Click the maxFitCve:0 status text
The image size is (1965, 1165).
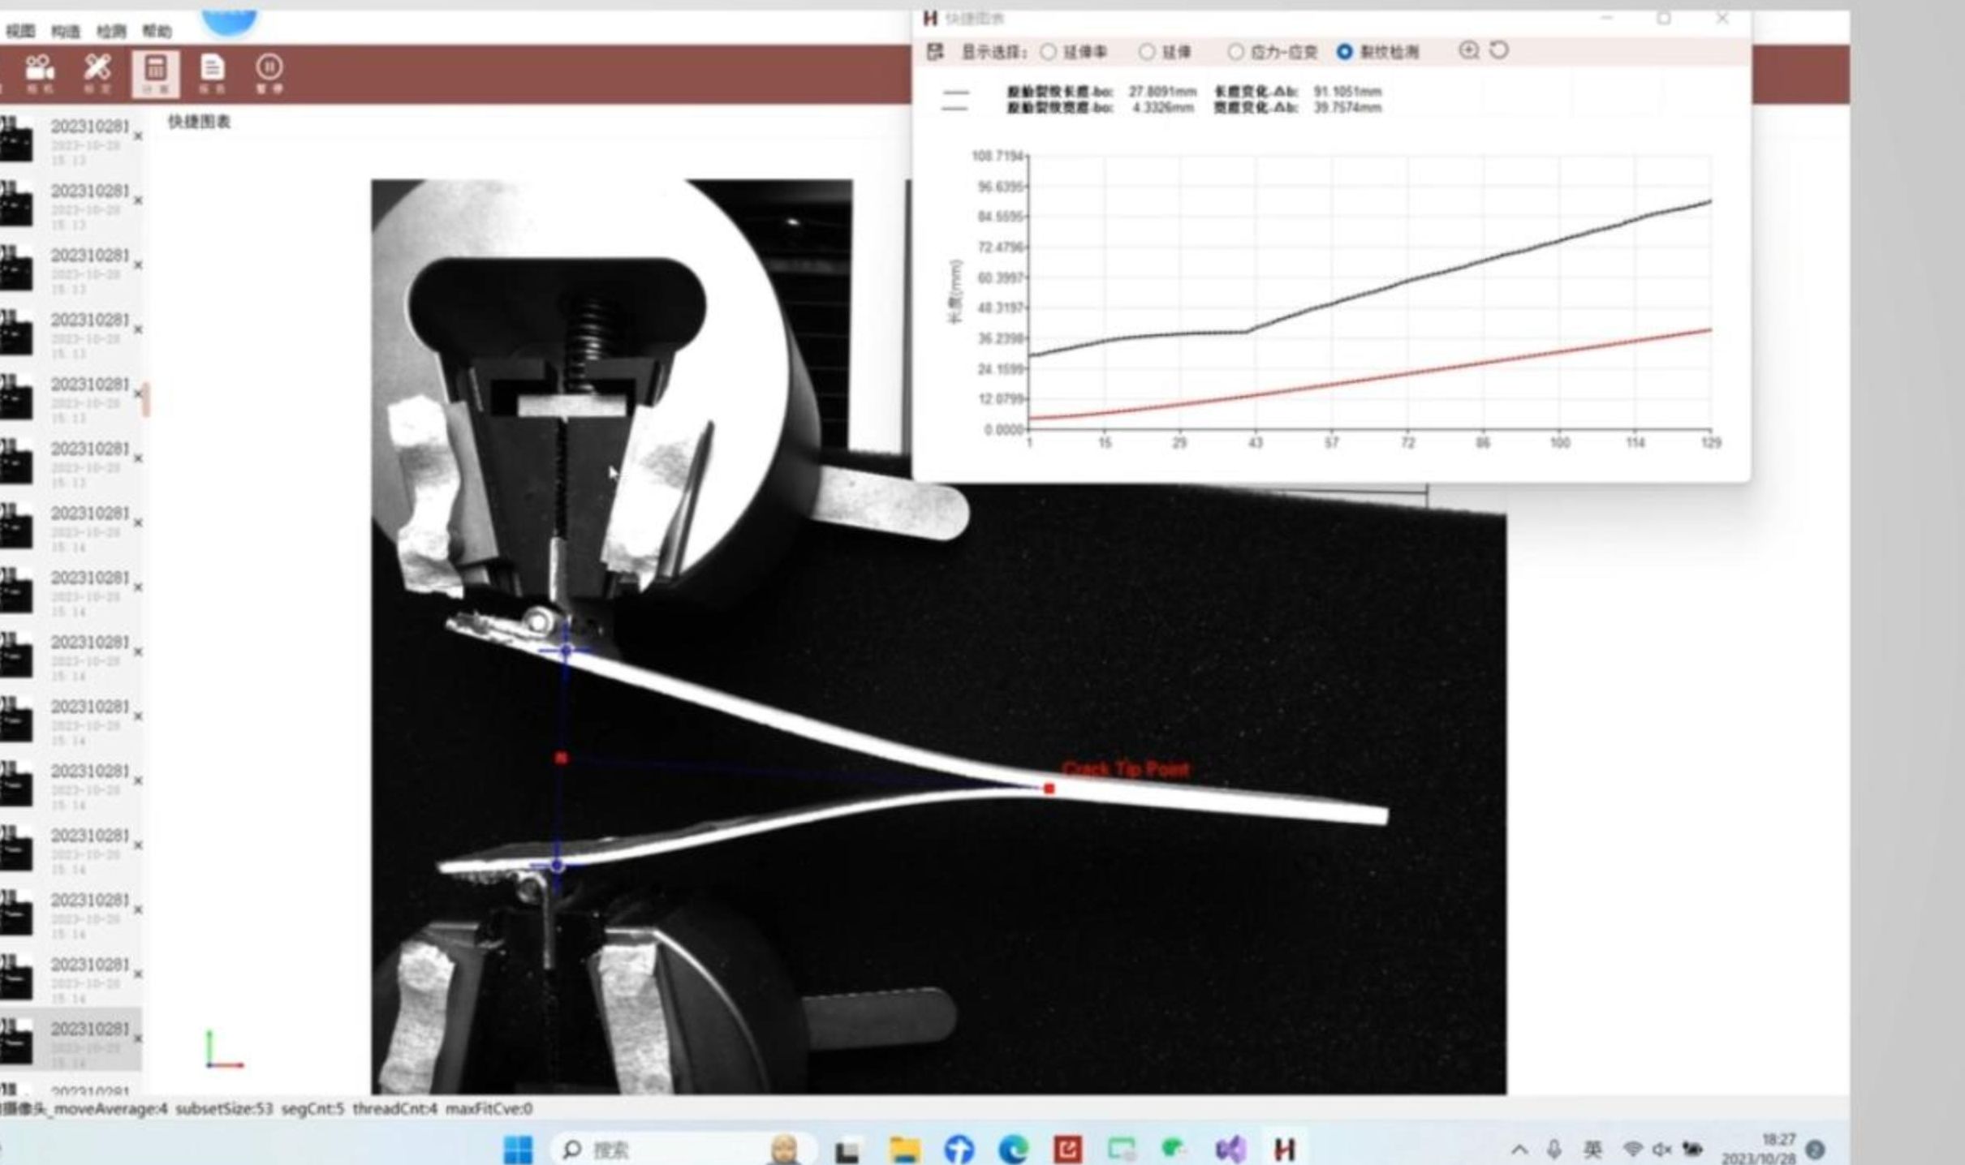pos(489,1108)
